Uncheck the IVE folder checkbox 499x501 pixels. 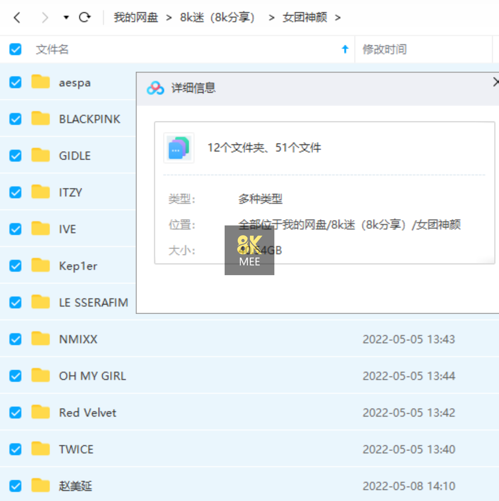15,229
